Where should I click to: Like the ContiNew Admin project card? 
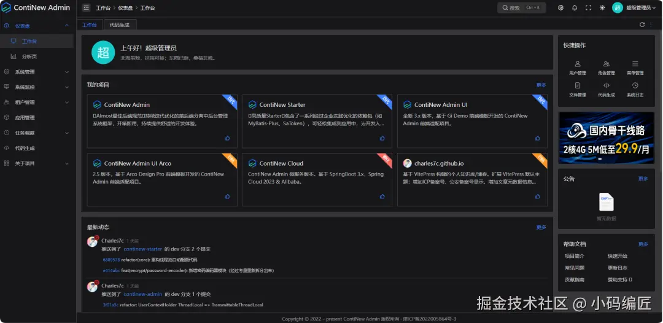(228, 138)
